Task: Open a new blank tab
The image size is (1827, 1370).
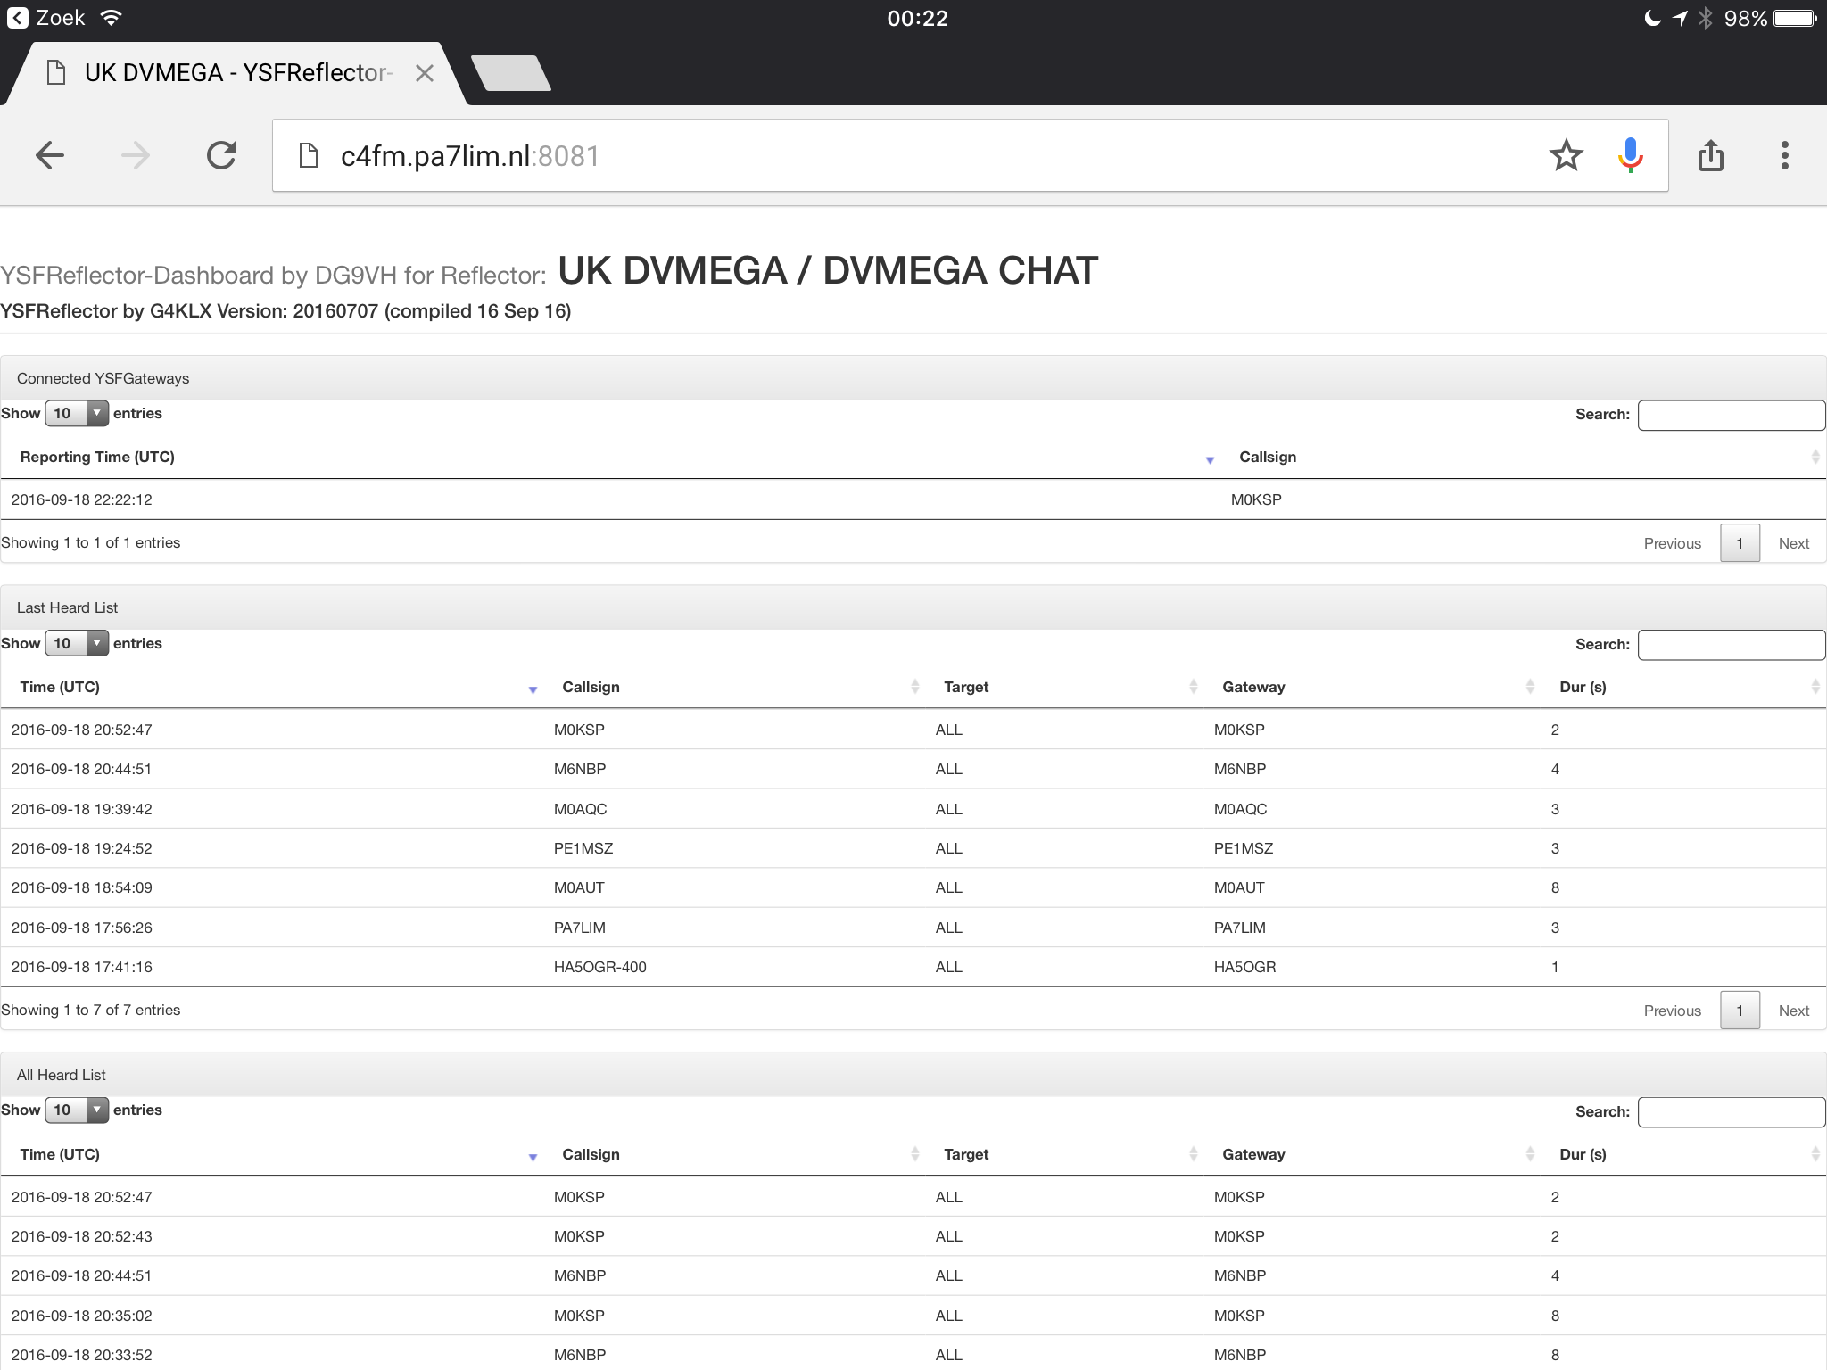Action: (510, 73)
